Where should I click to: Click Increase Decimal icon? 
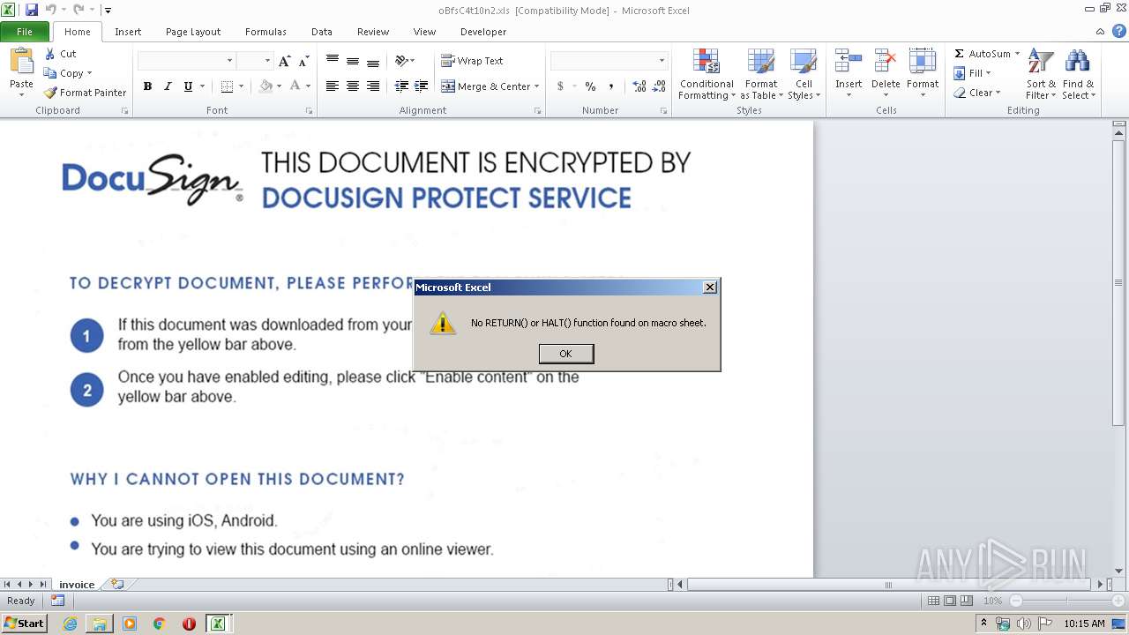point(639,86)
